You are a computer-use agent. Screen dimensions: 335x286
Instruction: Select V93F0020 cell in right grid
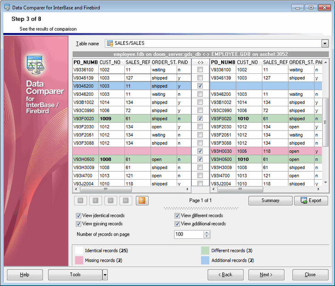click(223, 119)
